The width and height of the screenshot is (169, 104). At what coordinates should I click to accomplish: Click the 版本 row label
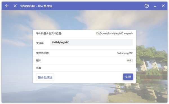click(39, 60)
